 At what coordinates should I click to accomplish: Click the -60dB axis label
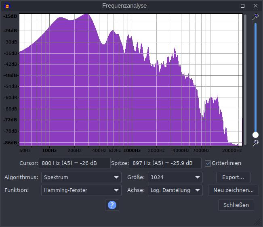pos(11,98)
